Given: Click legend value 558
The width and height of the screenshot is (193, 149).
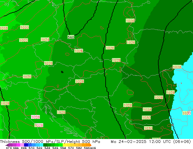Looking at the screenshot, I should pyautogui.click(x=63, y=148).
